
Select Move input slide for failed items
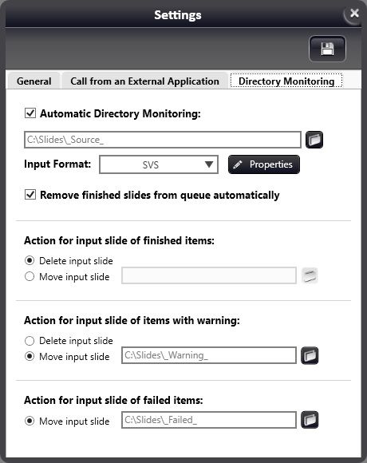30,421
